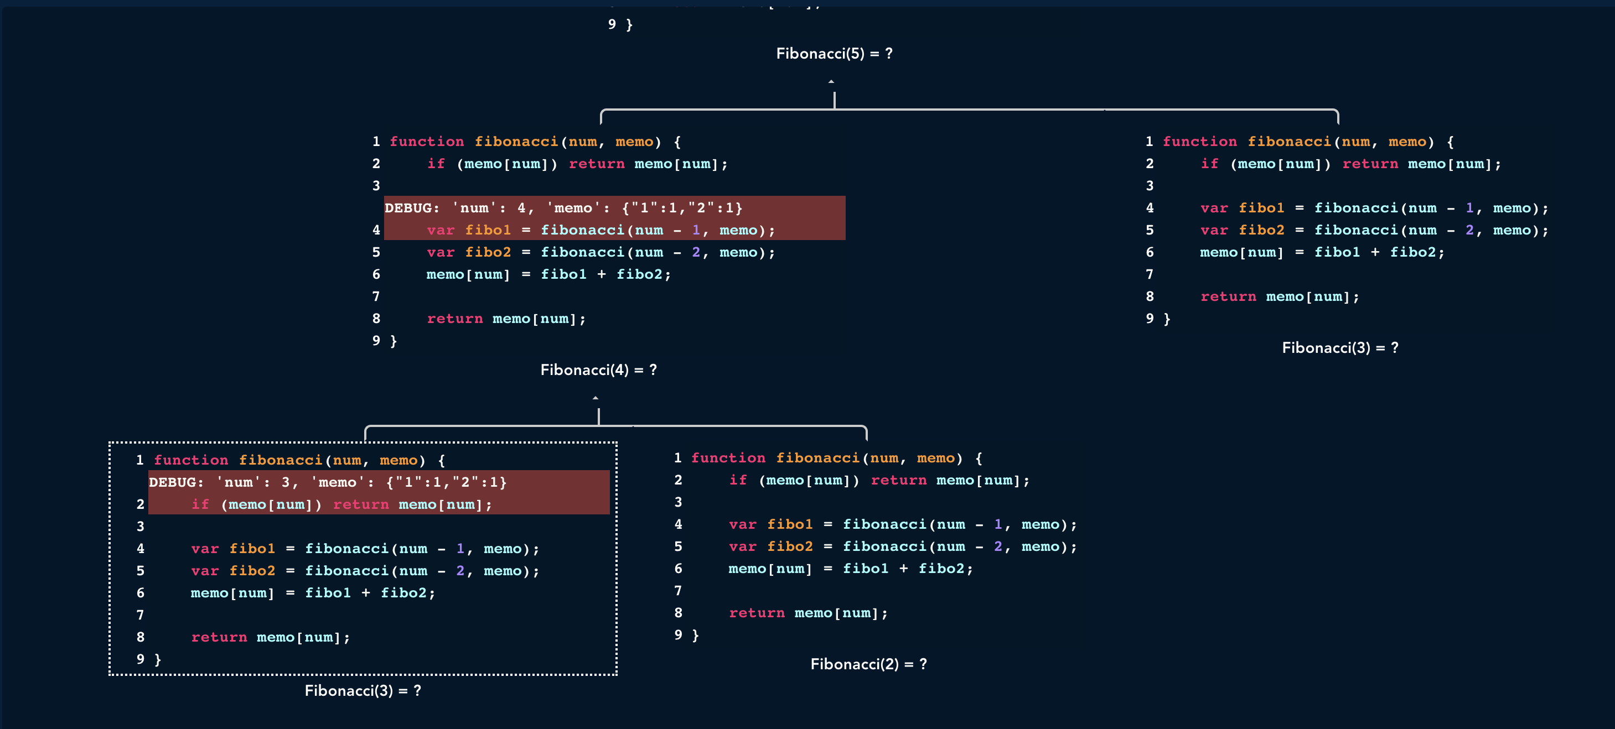Viewport: 1615px width, 729px height.
Task: Click 'var fibo1' line in dotted Fibonacci(3) block
Action: point(365,549)
